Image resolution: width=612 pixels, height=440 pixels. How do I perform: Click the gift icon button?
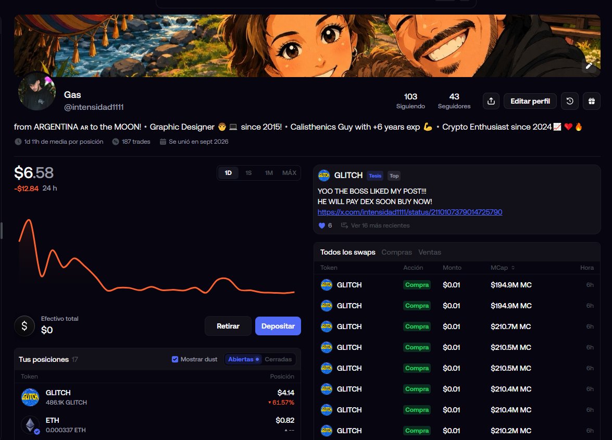pyautogui.click(x=592, y=101)
